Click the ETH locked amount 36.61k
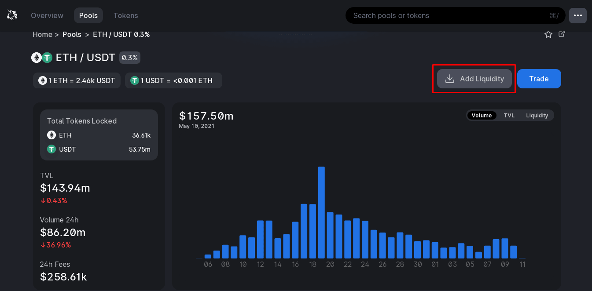This screenshot has height=291, width=592. 141,135
